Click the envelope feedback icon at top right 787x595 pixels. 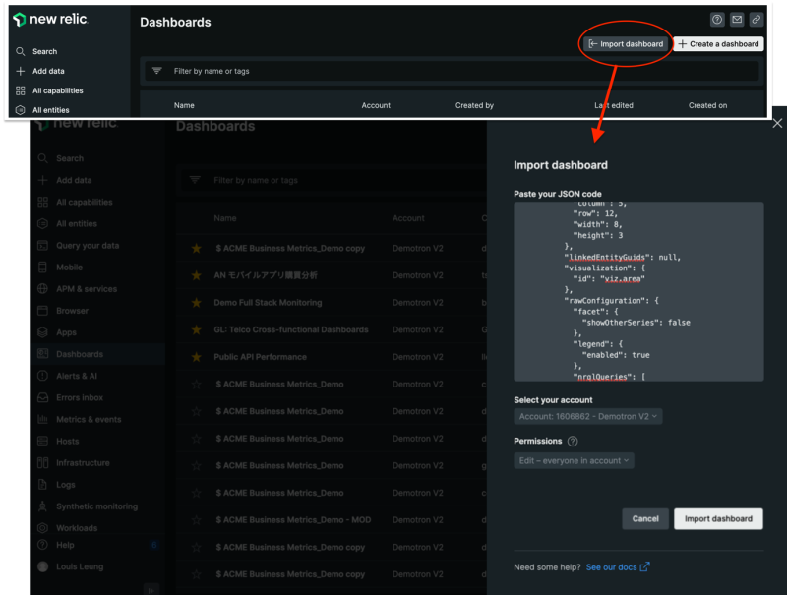(737, 19)
